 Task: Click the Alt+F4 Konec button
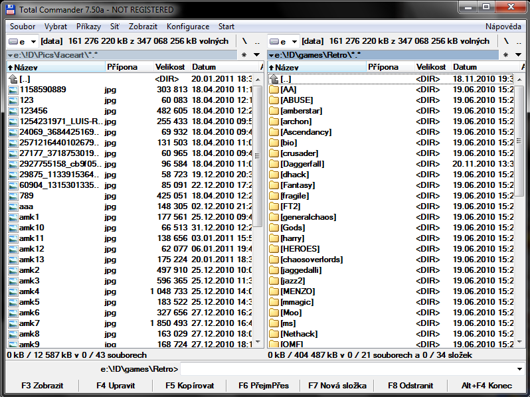486,386
